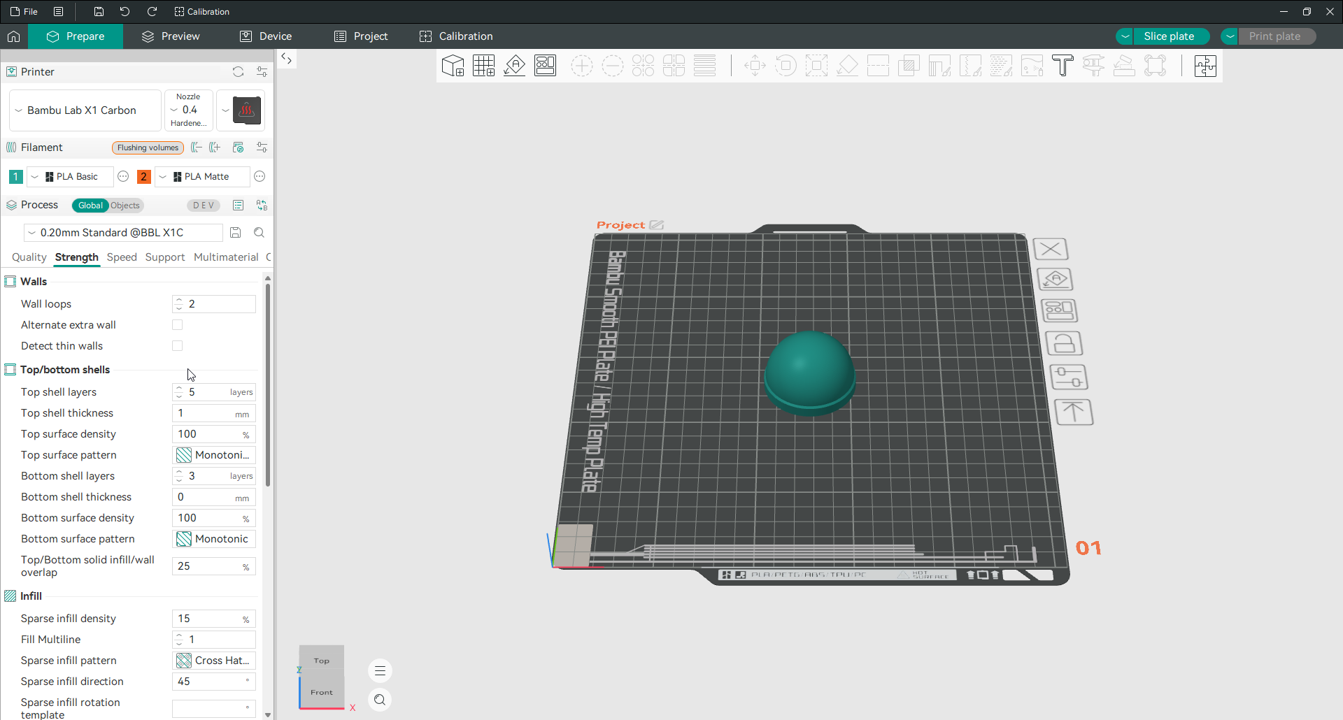The width and height of the screenshot is (1343, 720).
Task: Click the zoom magnifier icon in viewport
Action: click(380, 700)
